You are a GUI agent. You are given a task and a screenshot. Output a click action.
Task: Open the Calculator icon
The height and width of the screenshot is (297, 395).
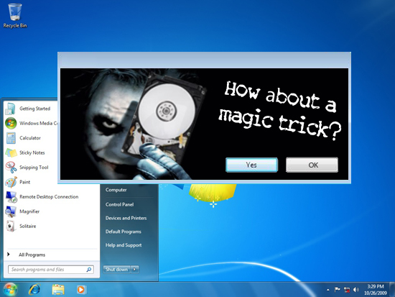coord(11,138)
